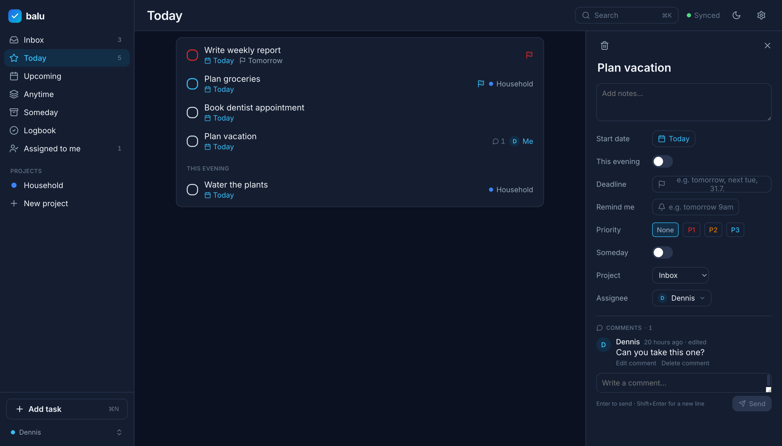Click the Add notes text area
The height and width of the screenshot is (446, 782).
(684, 102)
